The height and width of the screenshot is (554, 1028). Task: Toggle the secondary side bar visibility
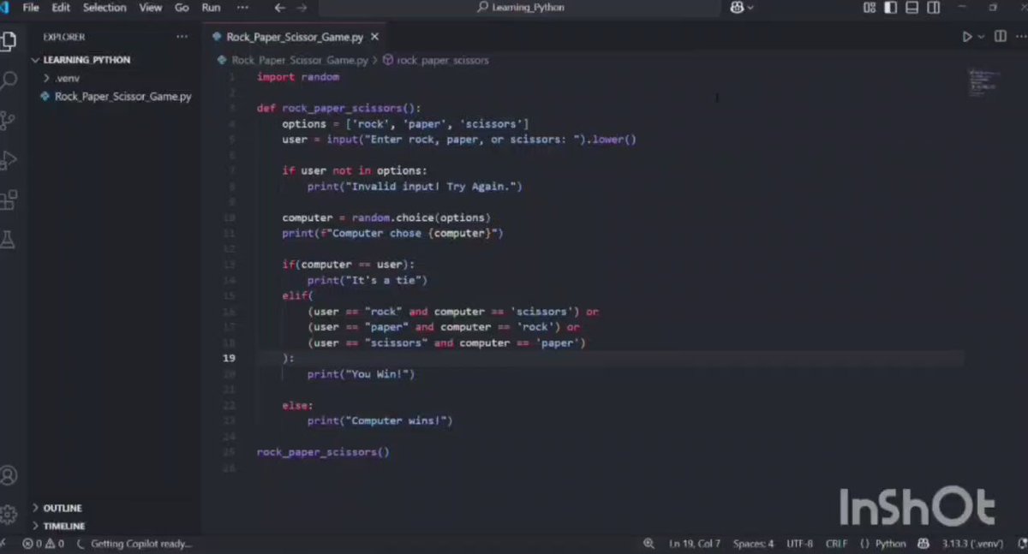point(934,8)
